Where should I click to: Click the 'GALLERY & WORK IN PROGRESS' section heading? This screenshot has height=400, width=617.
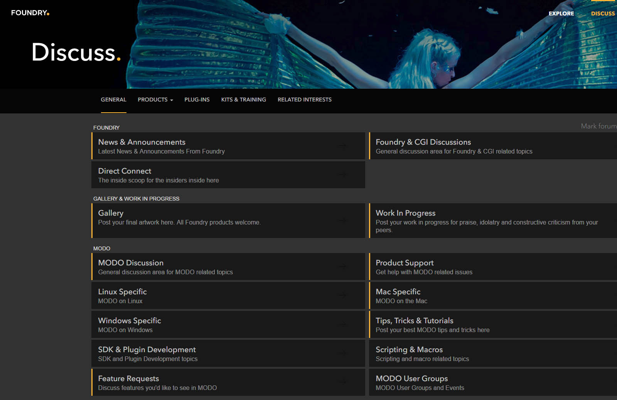click(x=136, y=199)
